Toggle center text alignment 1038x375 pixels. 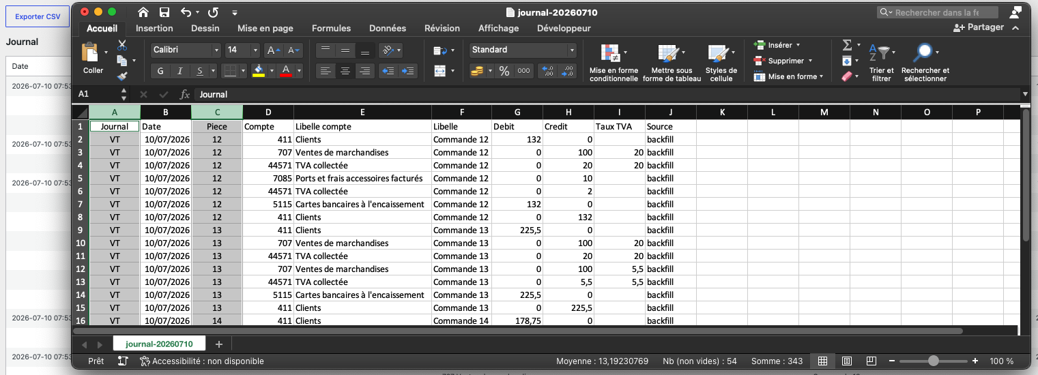(345, 71)
